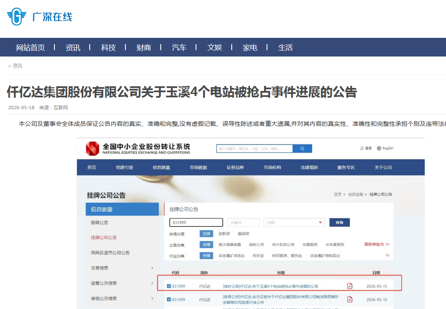Select the 年度报告 filter
This screenshot has width=446, height=309.
pos(310,244)
